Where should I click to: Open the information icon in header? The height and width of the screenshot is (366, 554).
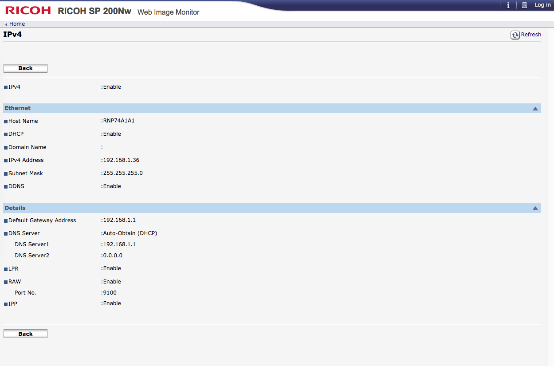[508, 5]
